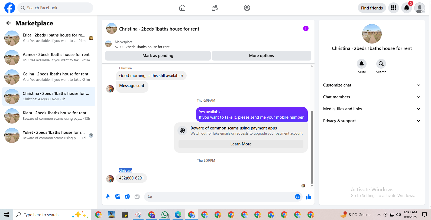Attach a file with the image icon
This screenshot has height=220, width=431.
pos(118,197)
